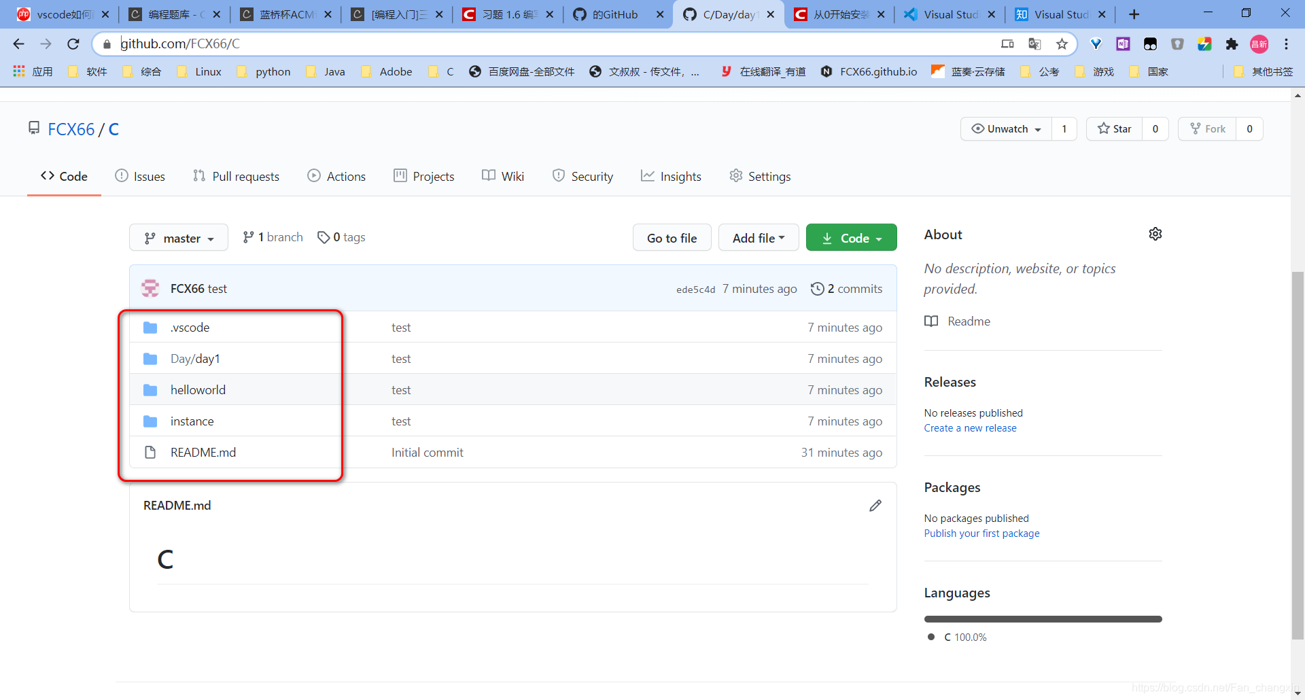Image resolution: width=1305 pixels, height=700 pixels.
Task: Open commit history via the clock icon
Action: pos(818,288)
